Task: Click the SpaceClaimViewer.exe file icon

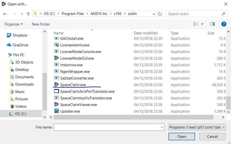Action: pyautogui.click(x=56, y=104)
